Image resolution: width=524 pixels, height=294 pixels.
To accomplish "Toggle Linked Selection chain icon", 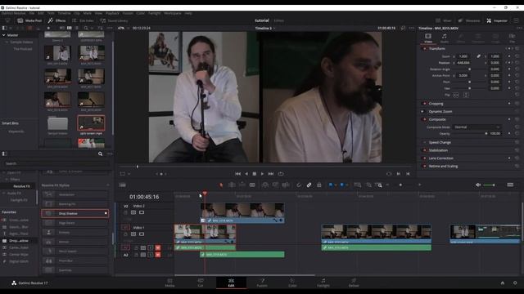I will 309,185.
